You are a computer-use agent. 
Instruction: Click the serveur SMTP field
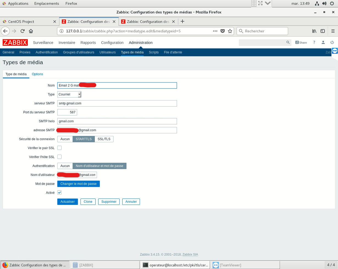tap(117, 103)
